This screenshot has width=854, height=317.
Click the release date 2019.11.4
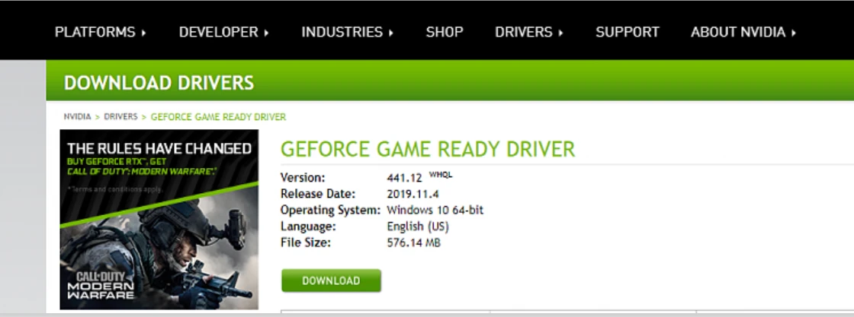click(413, 194)
